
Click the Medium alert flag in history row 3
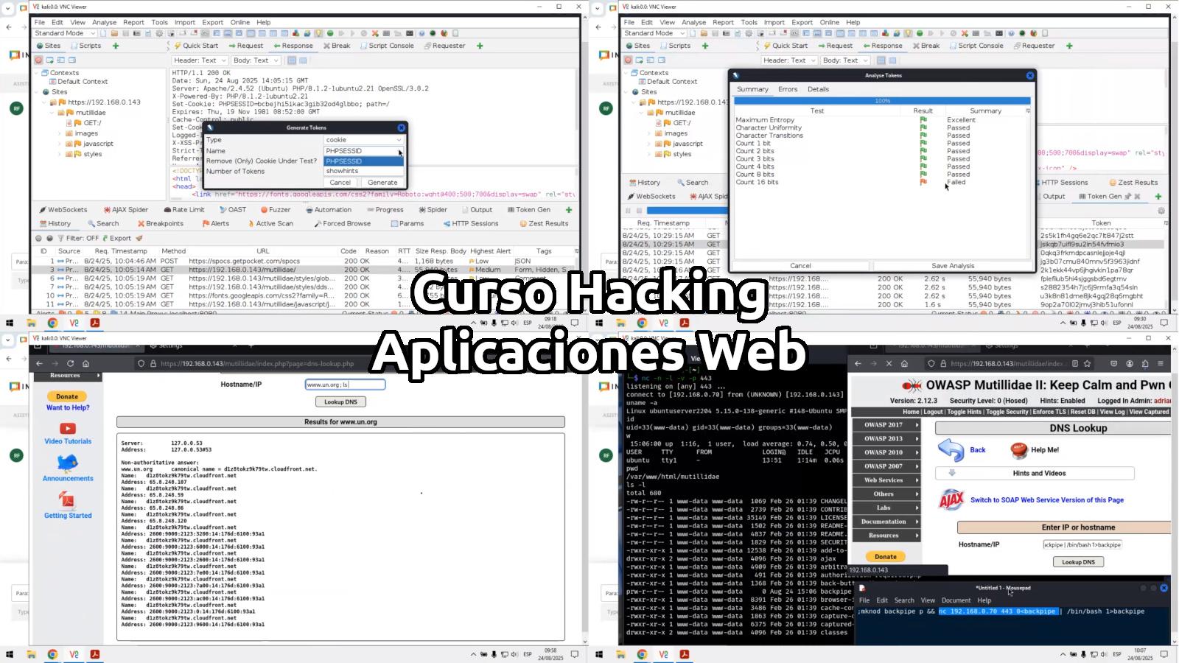click(472, 270)
